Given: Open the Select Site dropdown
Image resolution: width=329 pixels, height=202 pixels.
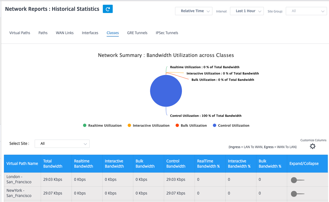Looking at the screenshot, I should click(62, 144).
